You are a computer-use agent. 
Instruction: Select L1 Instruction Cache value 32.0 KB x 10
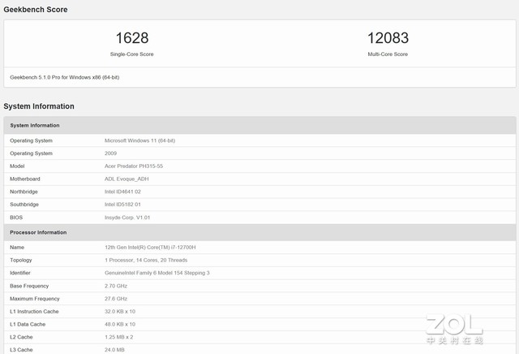tap(120, 312)
